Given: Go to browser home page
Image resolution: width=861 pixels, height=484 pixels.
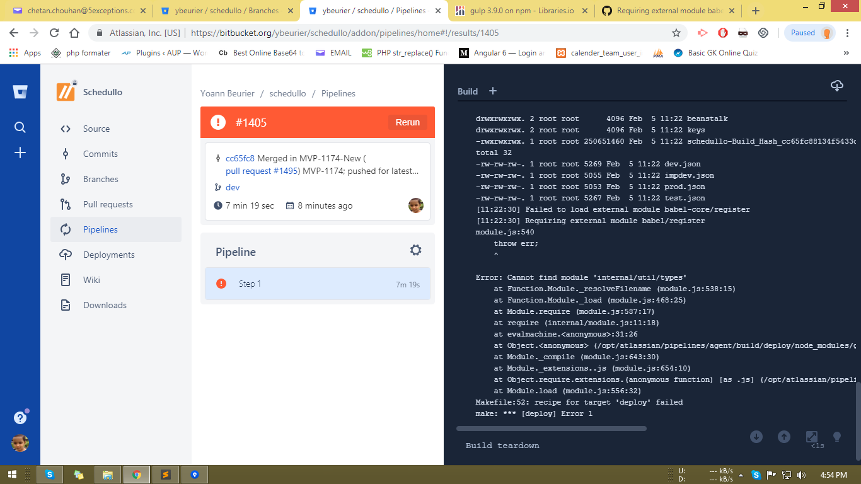Looking at the screenshot, I should tap(74, 33).
